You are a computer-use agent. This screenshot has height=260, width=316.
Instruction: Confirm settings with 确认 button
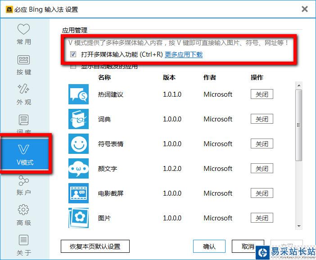tap(209, 246)
